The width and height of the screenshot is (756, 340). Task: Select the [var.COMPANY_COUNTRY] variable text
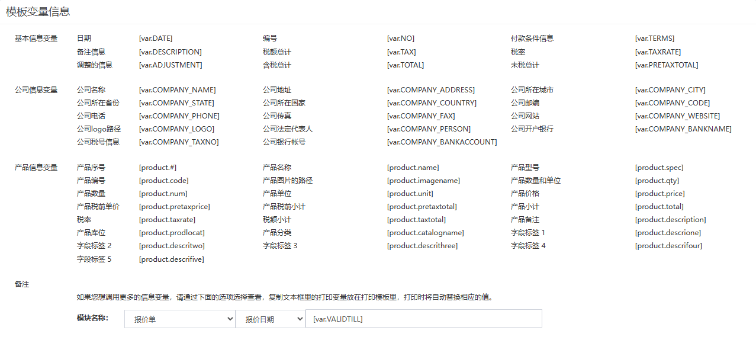point(432,103)
